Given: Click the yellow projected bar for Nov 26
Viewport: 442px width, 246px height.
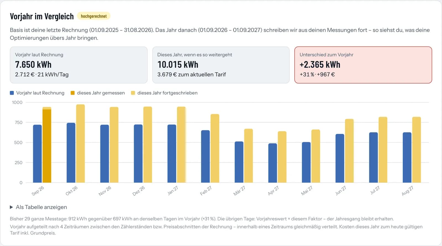Looking at the screenshot, I should coord(114,145).
